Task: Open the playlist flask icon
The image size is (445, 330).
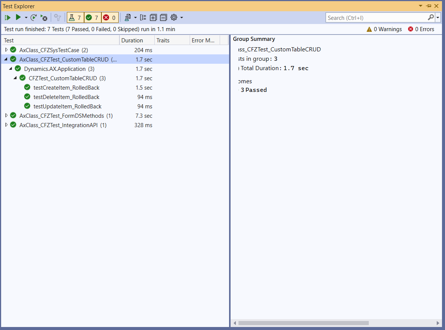Action: pyautogui.click(x=128, y=18)
